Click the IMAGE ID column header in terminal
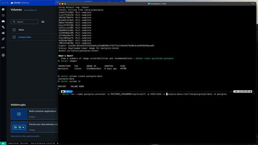The width and height of the screenshot is (258, 145). click(x=91, y=66)
